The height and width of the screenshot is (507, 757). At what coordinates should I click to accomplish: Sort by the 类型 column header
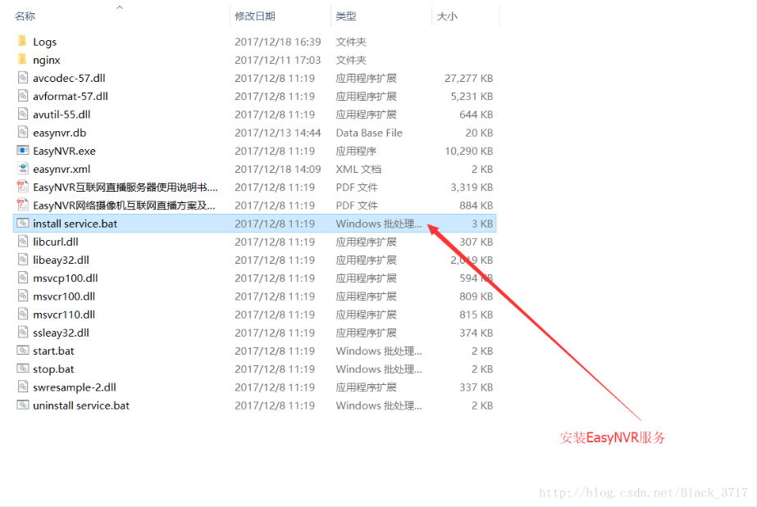point(346,16)
